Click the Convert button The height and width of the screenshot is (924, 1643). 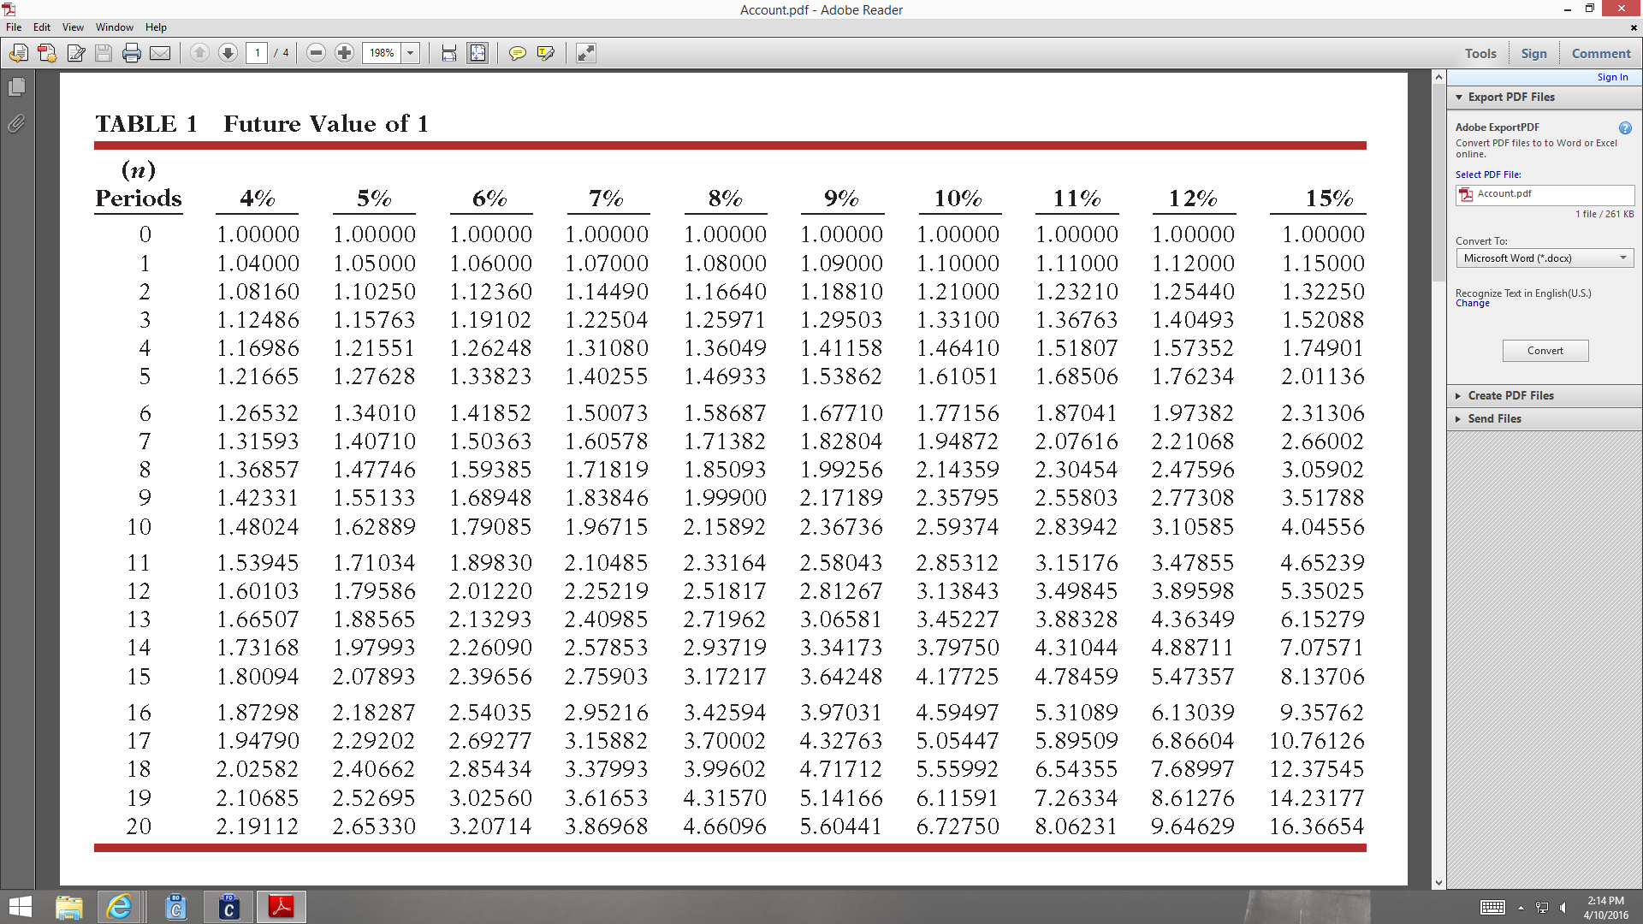click(1545, 350)
